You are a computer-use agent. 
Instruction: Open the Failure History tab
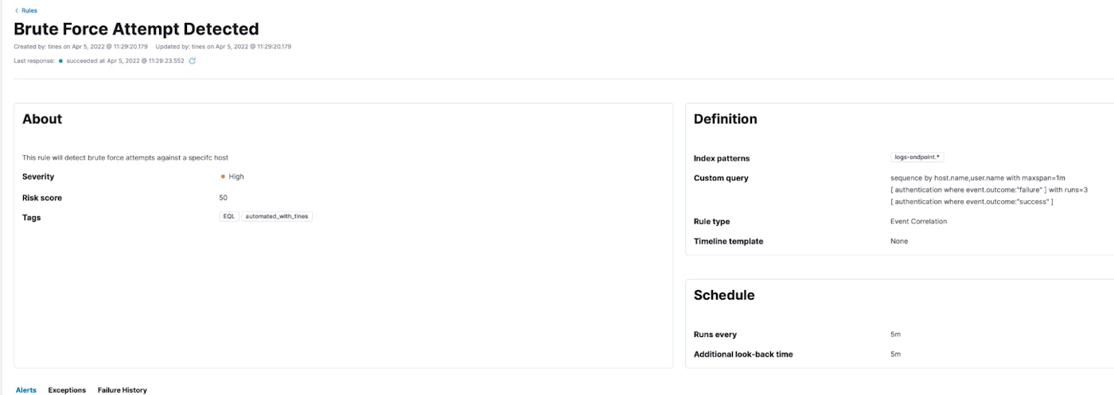click(123, 390)
